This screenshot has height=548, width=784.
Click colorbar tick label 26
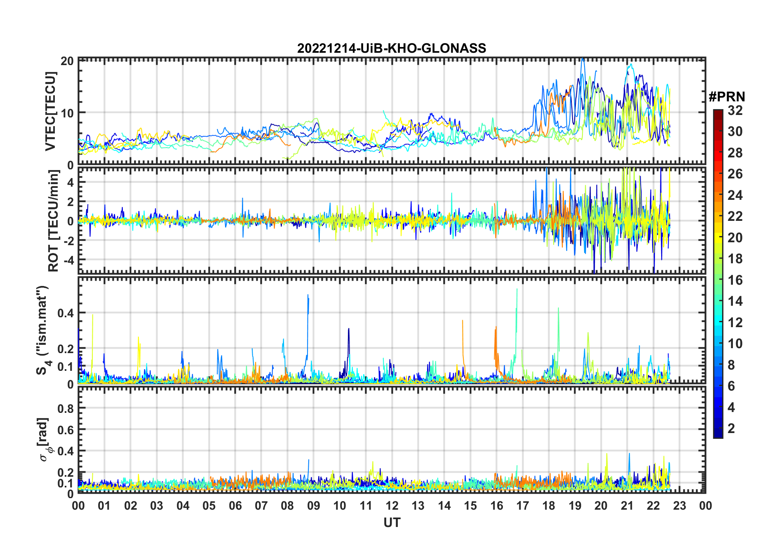point(735,174)
